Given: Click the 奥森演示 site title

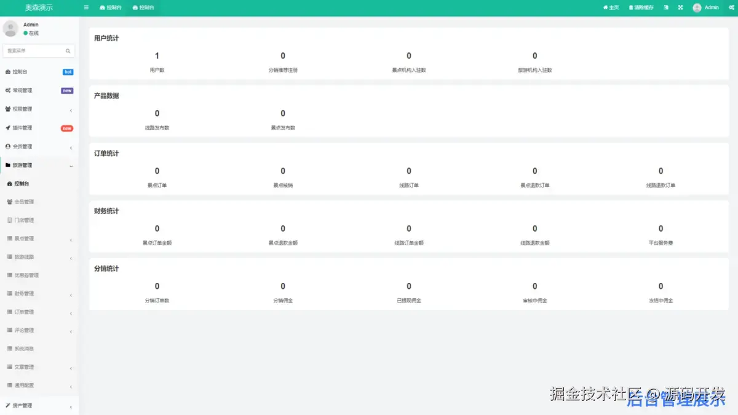Looking at the screenshot, I should [x=39, y=7].
